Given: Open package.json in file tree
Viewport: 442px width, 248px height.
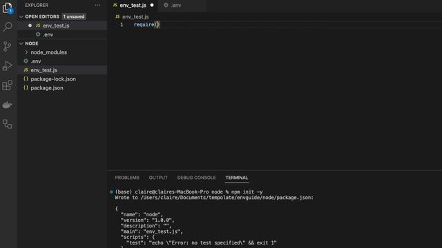Looking at the screenshot, I should coord(62,88).
